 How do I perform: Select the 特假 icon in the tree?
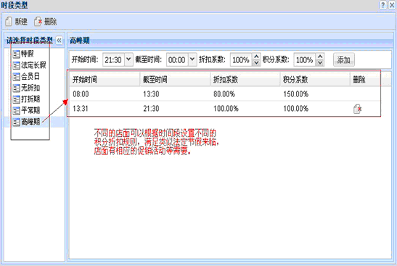click(x=16, y=54)
